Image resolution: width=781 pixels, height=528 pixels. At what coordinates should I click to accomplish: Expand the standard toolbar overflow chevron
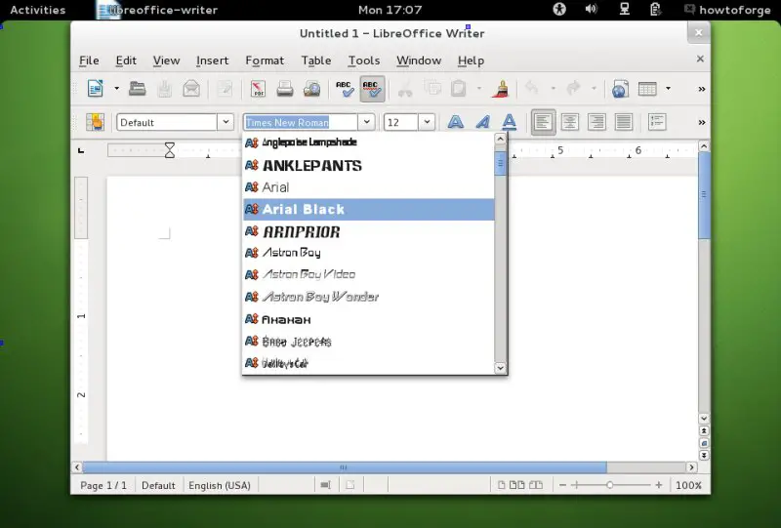701,89
